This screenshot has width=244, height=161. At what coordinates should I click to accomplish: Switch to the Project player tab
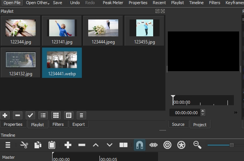[x=200, y=125]
